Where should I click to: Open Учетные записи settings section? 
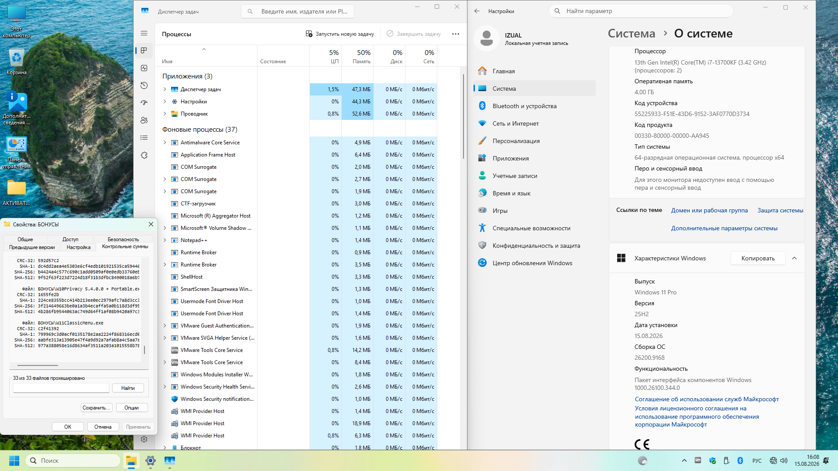pos(535,176)
